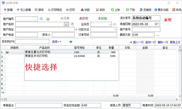182x109 pixels.
Task: Go to previous record with 上张
Action: pos(115,10)
